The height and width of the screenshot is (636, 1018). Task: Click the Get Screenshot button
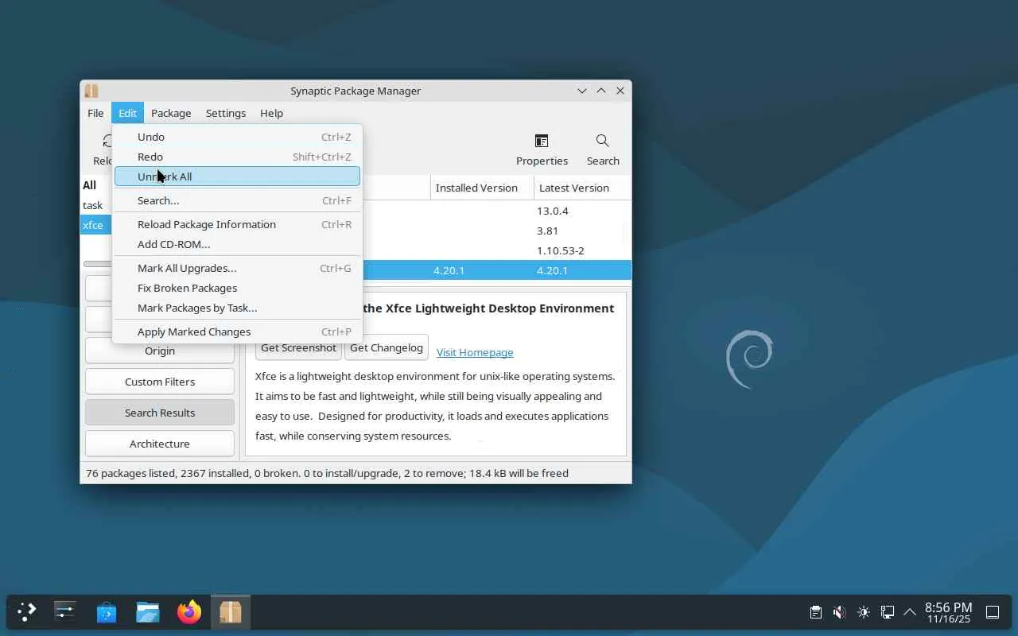coord(298,348)
